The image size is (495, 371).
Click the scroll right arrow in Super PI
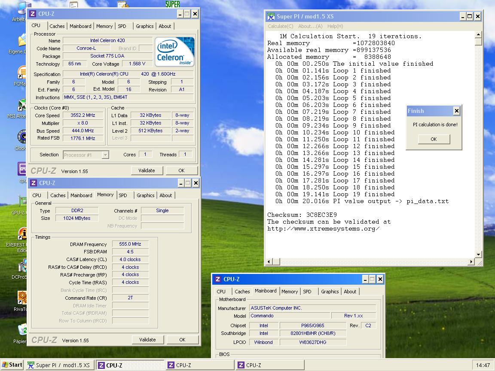click(x=471, y=262)
